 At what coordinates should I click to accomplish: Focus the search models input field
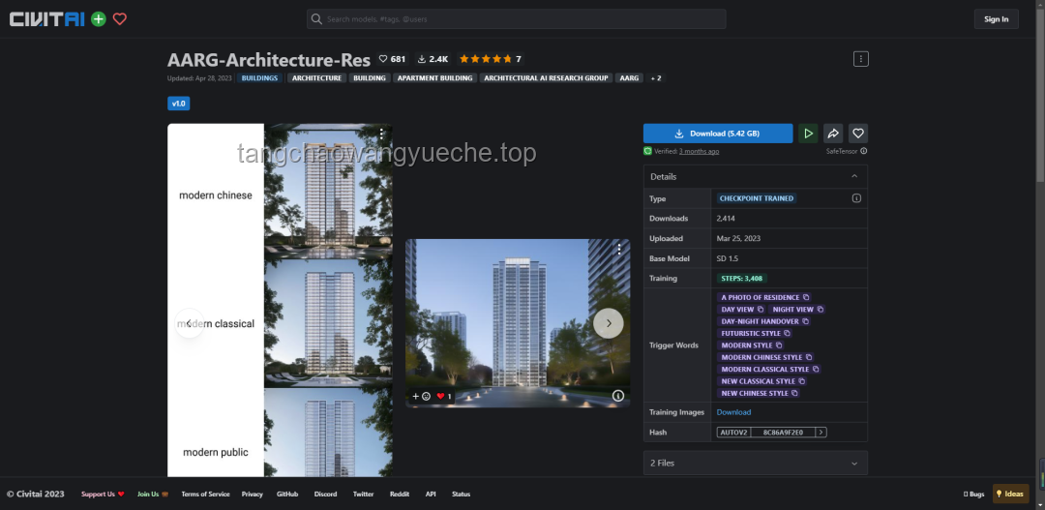coord(517,19)
